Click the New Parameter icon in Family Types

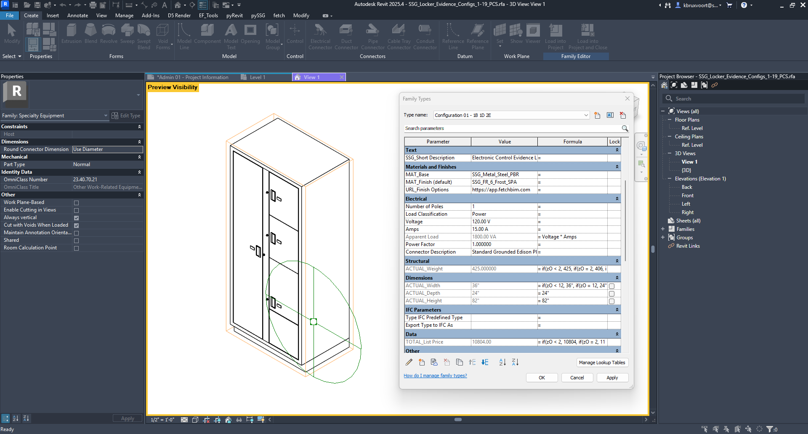(x=422, y=362)
